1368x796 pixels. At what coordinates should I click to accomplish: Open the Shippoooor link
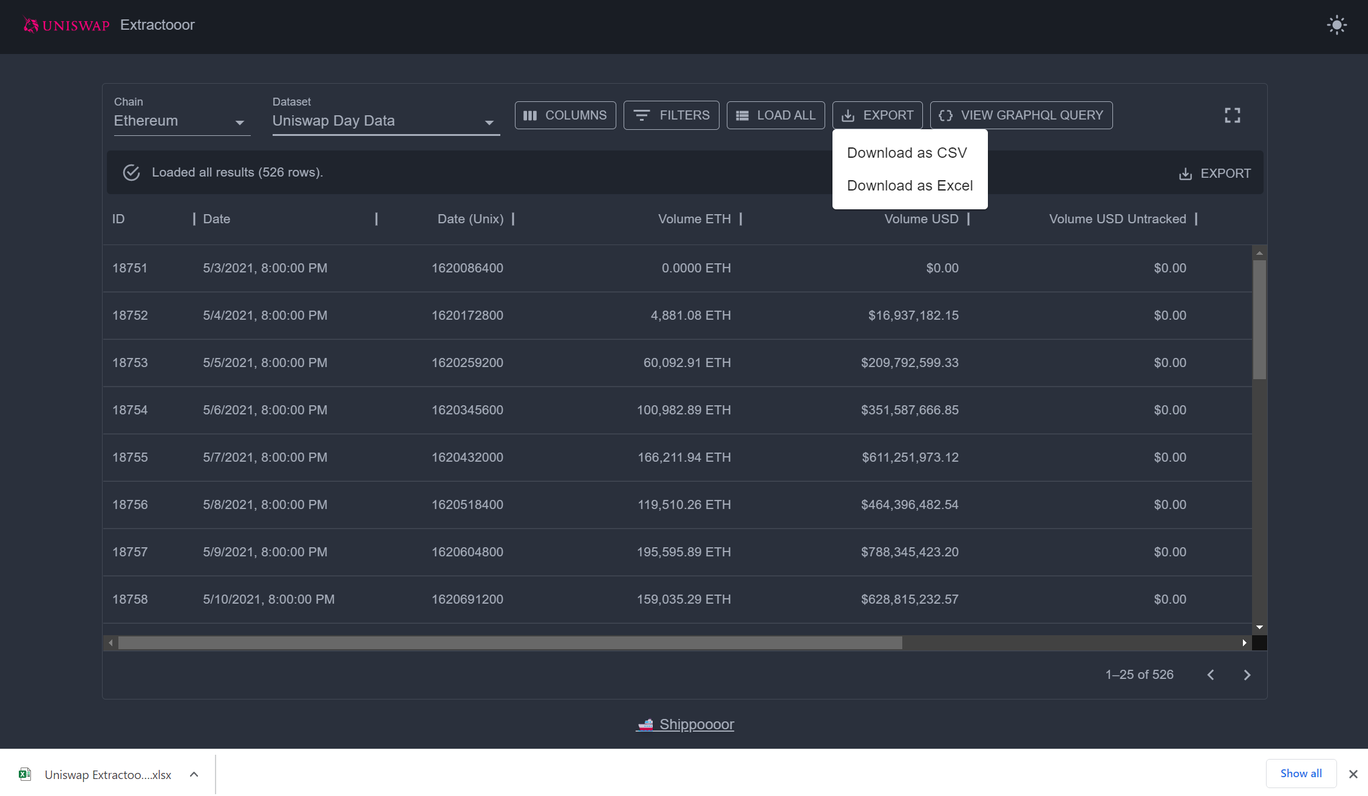(x=685, y=724)
